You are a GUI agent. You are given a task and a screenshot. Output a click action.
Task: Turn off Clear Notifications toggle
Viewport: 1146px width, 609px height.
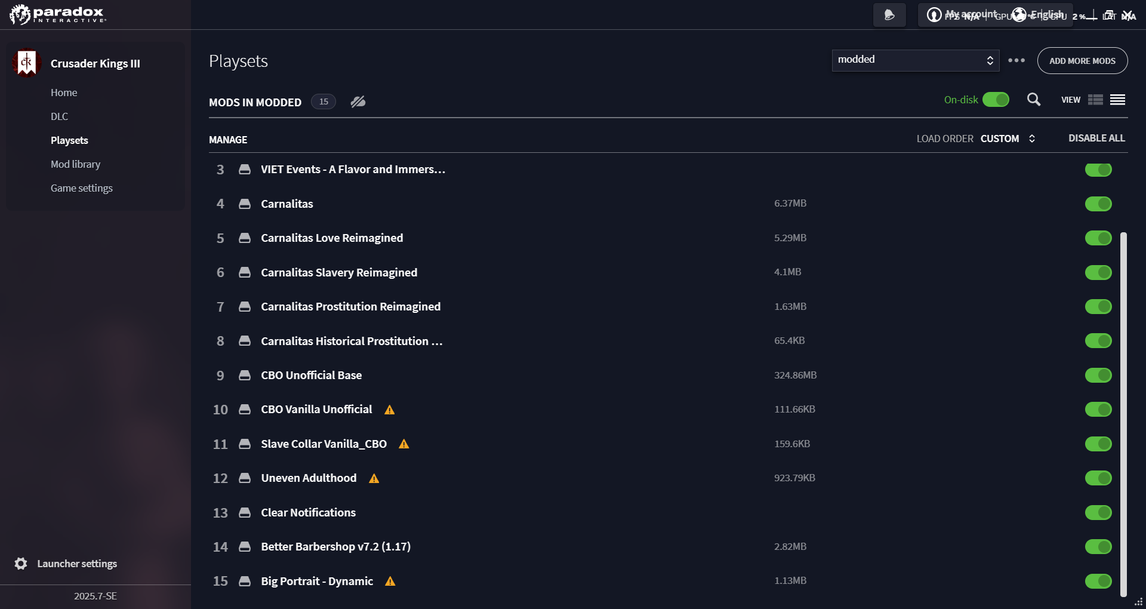pos(1098,512)
